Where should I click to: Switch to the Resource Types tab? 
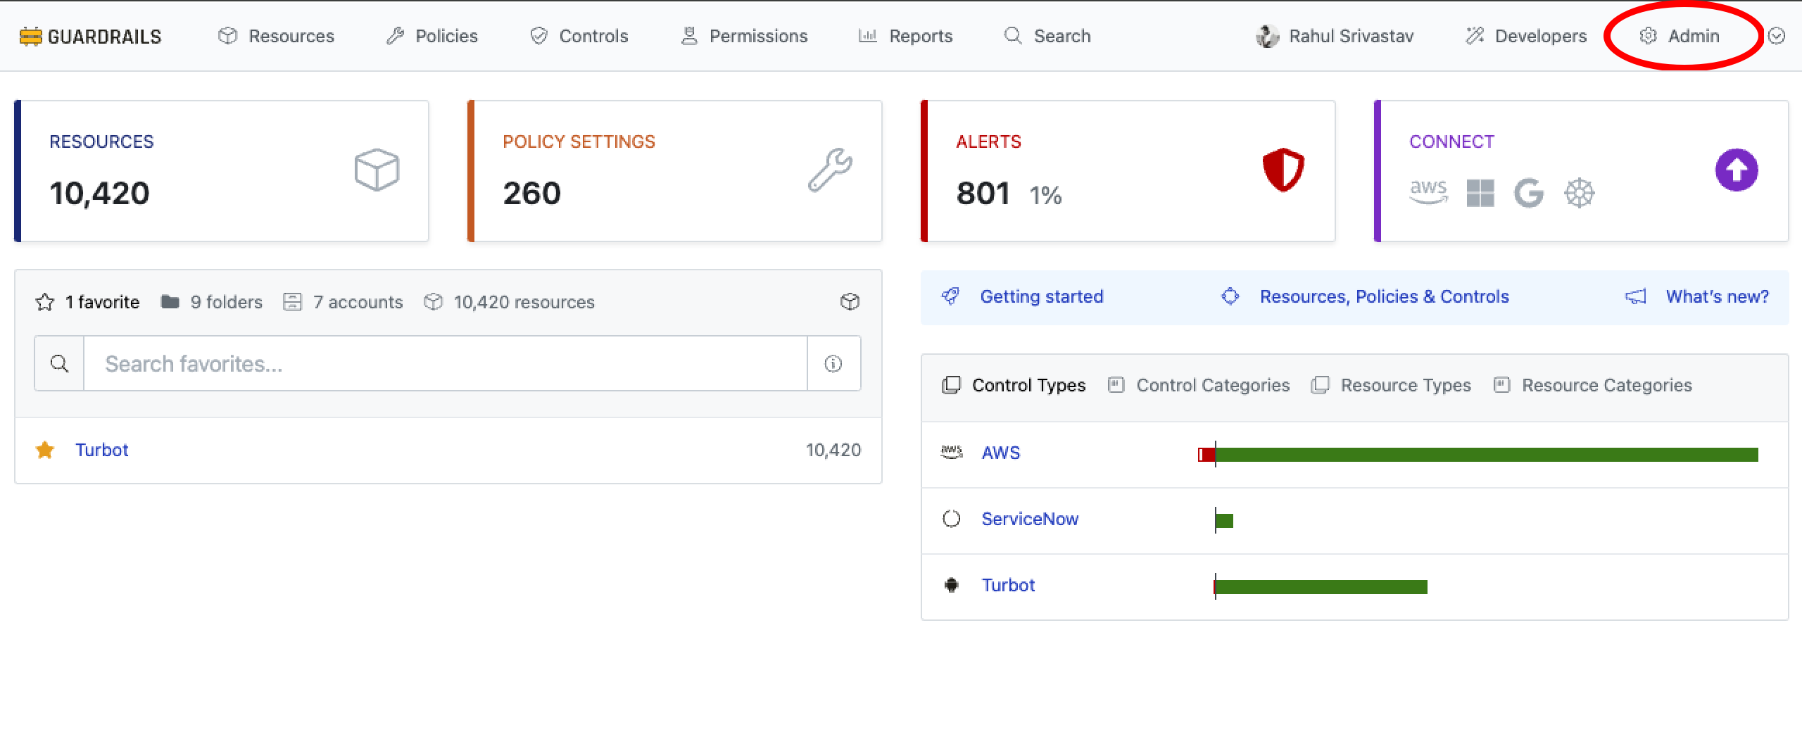pos(1392,385)
